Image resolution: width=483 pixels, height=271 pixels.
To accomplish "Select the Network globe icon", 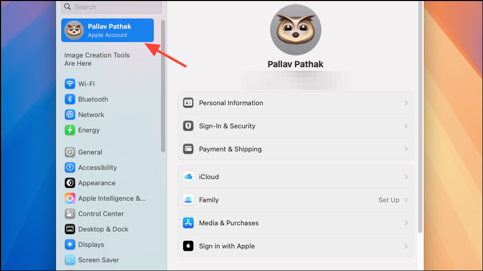I will tap(70, 114).
